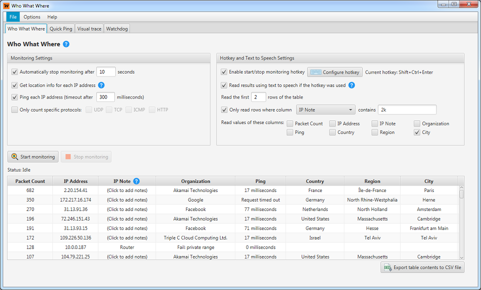Export table contents to CSV file
481x290 pixels.
click(423, 267)
